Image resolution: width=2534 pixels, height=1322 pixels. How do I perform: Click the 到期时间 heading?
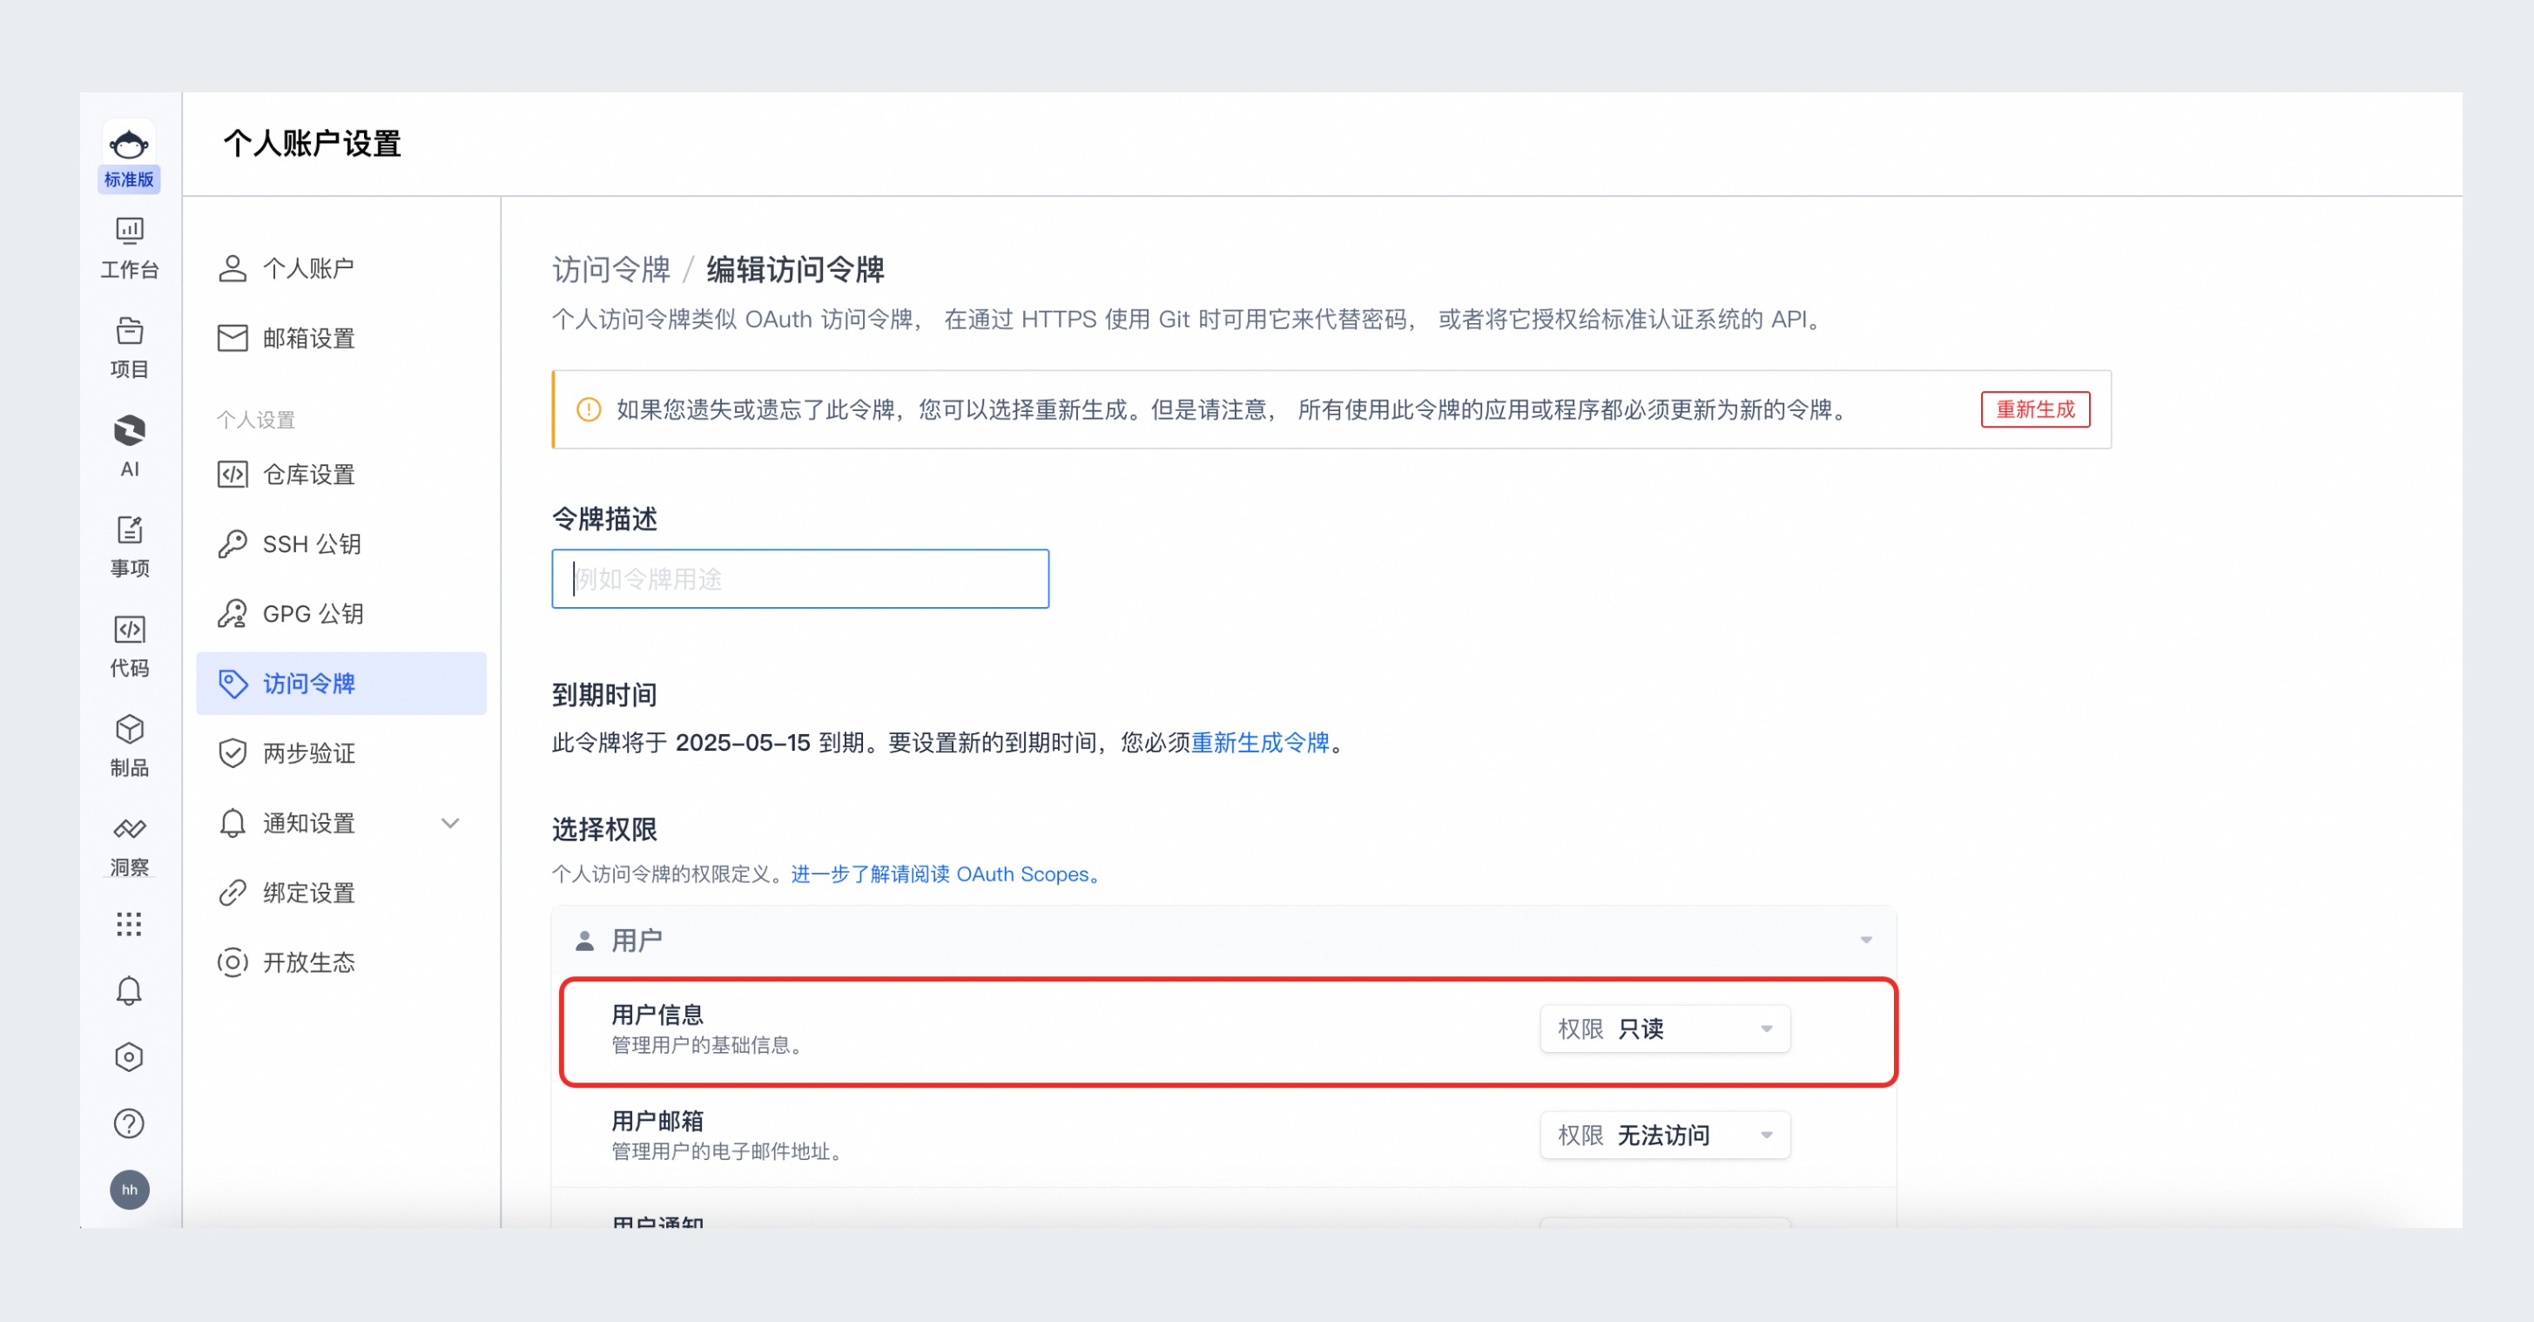pos(604,696)
